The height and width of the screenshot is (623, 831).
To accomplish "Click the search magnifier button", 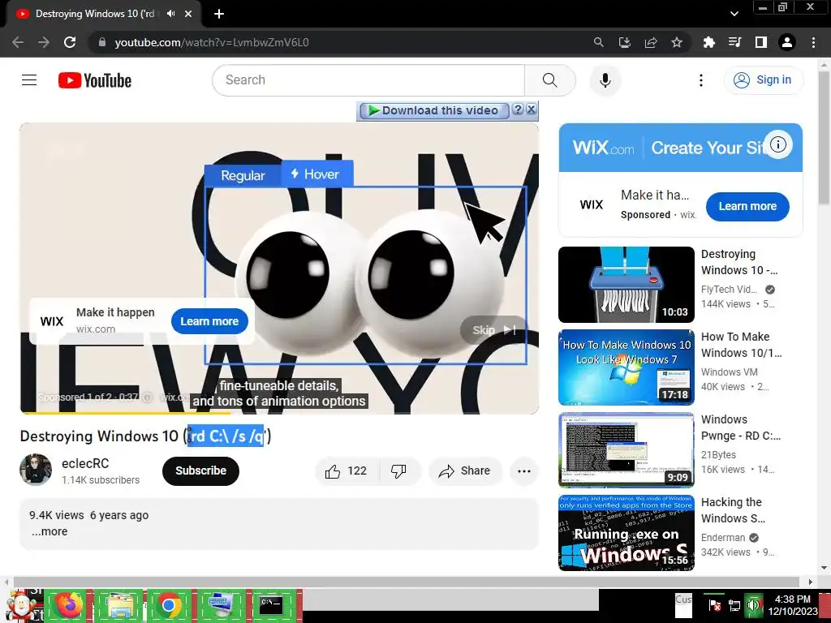I will (x=549, y=80).
